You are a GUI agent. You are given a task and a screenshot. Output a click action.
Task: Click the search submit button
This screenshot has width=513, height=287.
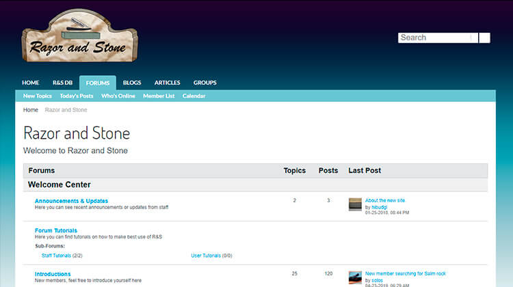[x=484, y=38]
